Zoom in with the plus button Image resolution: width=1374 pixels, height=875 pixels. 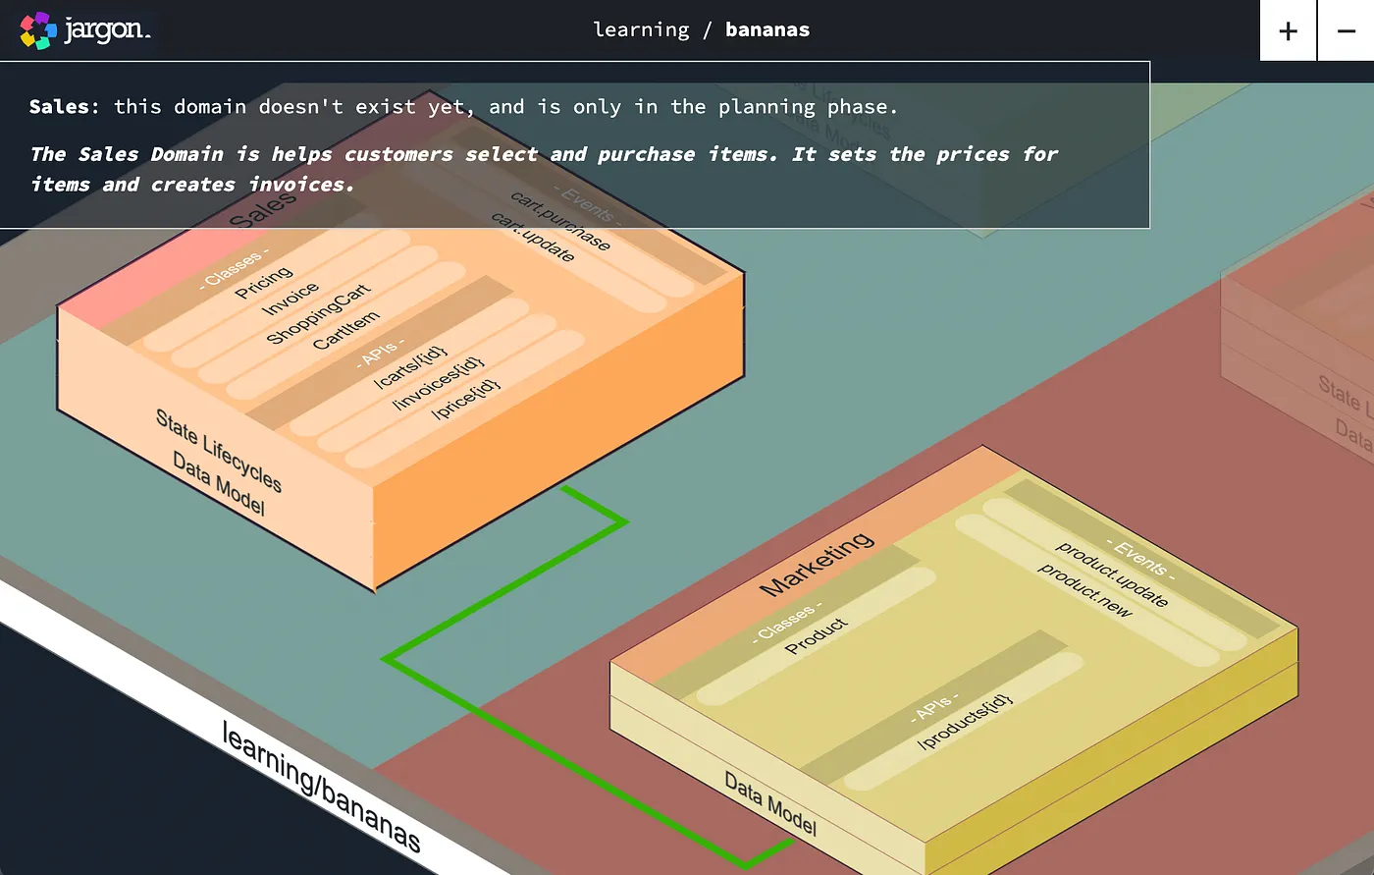pyautogui.click(x=1287, y=30)
